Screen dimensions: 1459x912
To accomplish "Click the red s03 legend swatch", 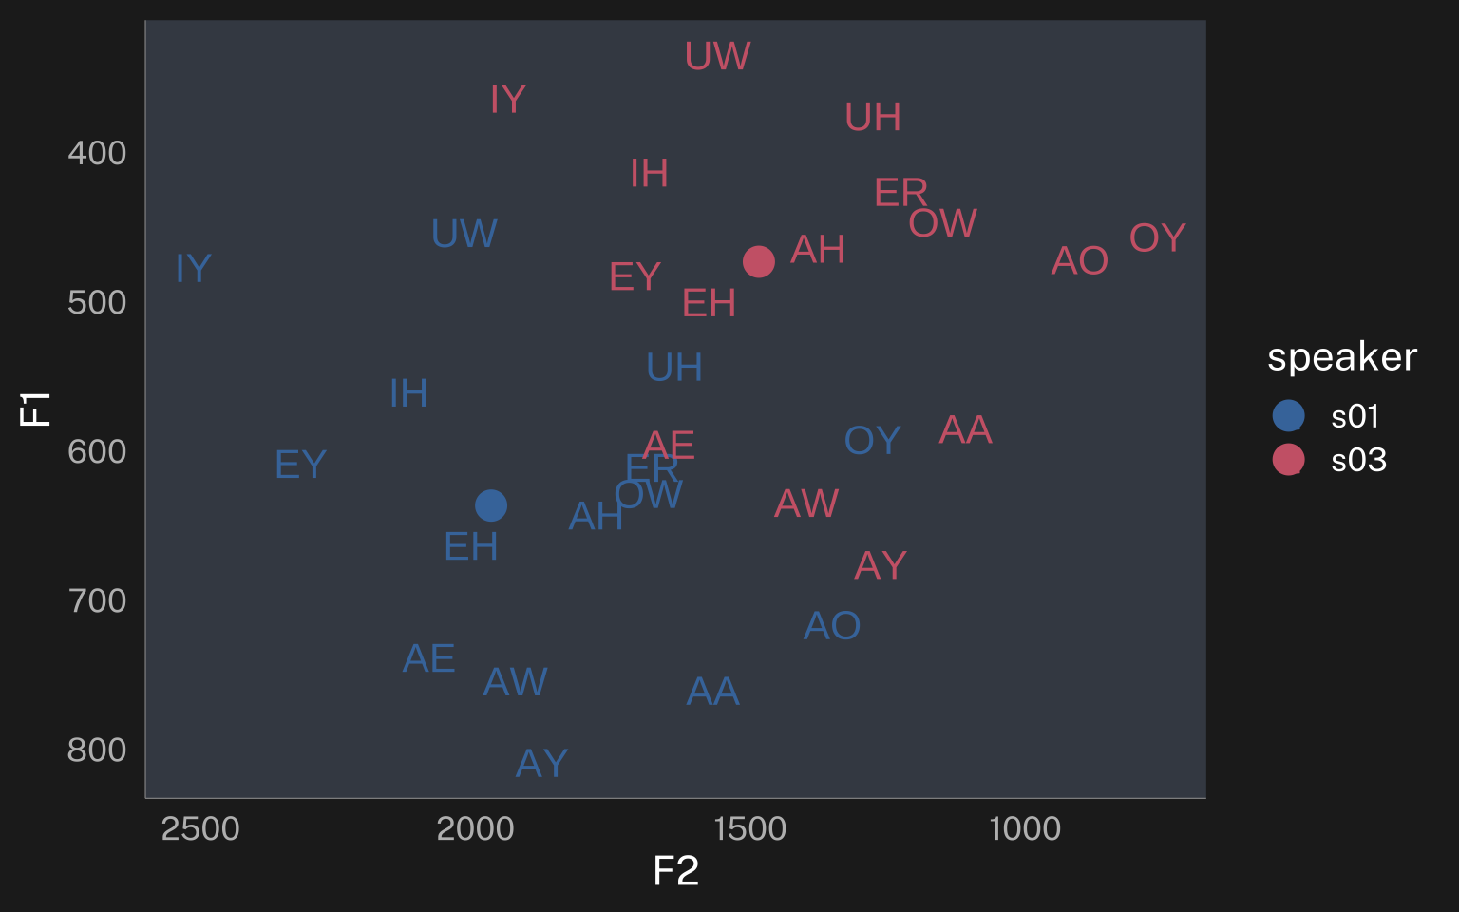I will [x=1288, y=459].
